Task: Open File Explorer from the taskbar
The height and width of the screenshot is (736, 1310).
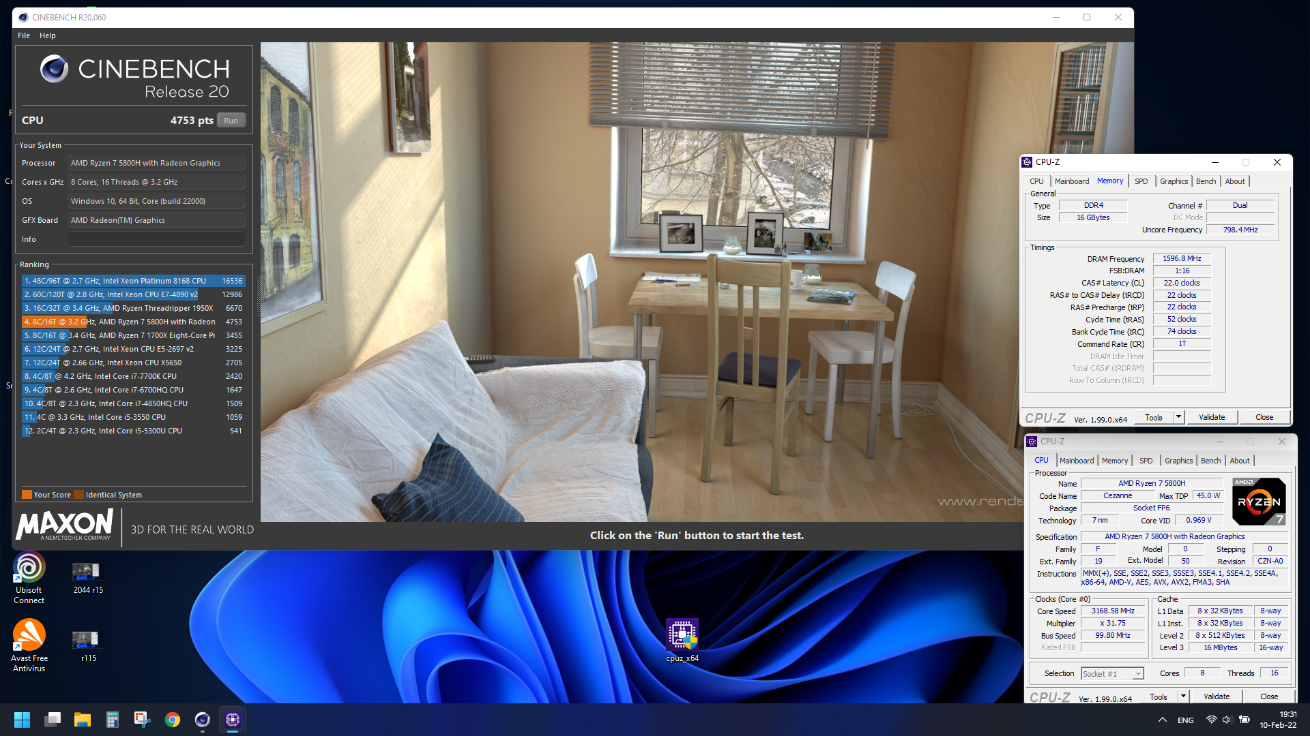Action: 83,720
